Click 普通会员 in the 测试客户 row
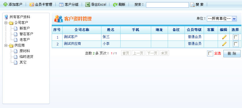Image resolution: width=242 pixels, height=108 pixels. point(195,37)
